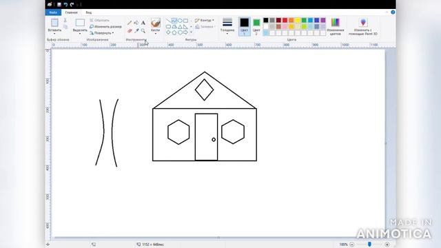Click the 100% zoom level text
Screen dimensions: 441x248
click(343, 245)
